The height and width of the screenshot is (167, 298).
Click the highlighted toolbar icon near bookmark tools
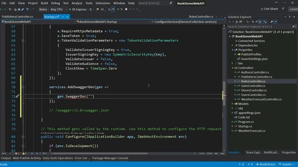pyautogui.click(x=113, y=9)
